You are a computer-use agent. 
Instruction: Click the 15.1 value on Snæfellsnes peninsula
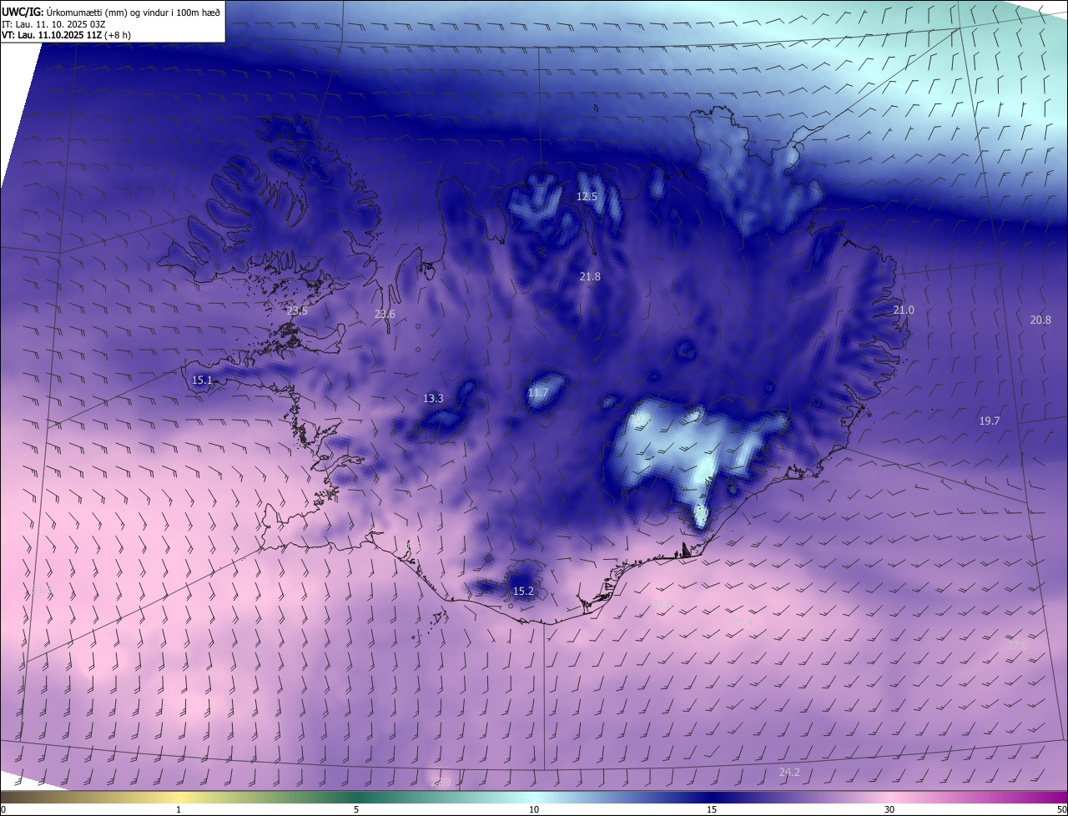pyautogui.click(x=202, y=380)
